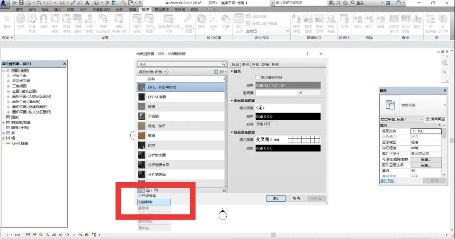
Task: Open the 主模型 design options dropdown
Action: click(268, 31)
